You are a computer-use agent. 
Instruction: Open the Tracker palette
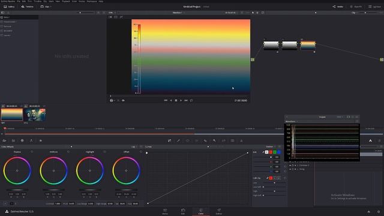196,140
